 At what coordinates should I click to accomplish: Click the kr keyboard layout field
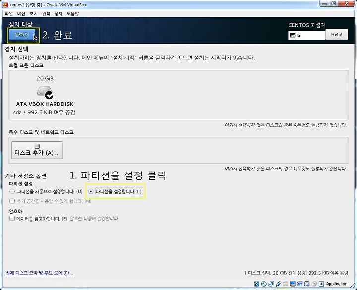point(306,35)
